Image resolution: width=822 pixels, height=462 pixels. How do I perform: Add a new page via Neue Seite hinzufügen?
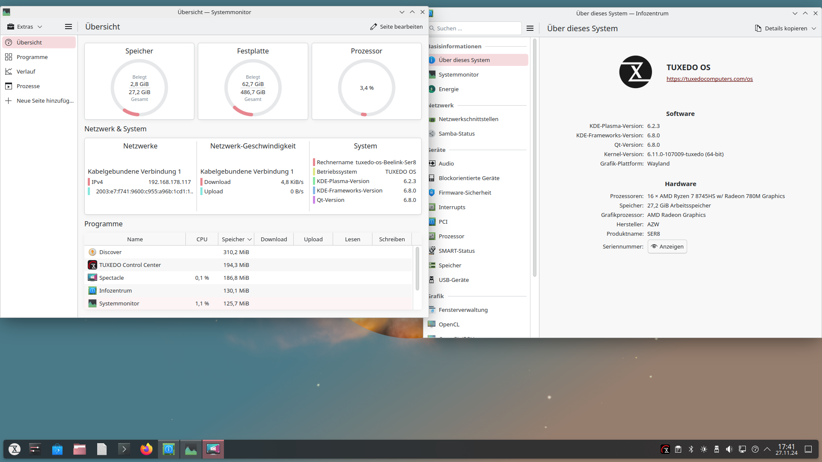[x=39, y=101]
